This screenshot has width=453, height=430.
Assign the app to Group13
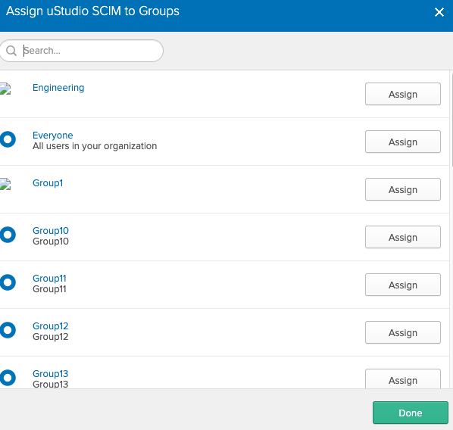tap(403, 379)
